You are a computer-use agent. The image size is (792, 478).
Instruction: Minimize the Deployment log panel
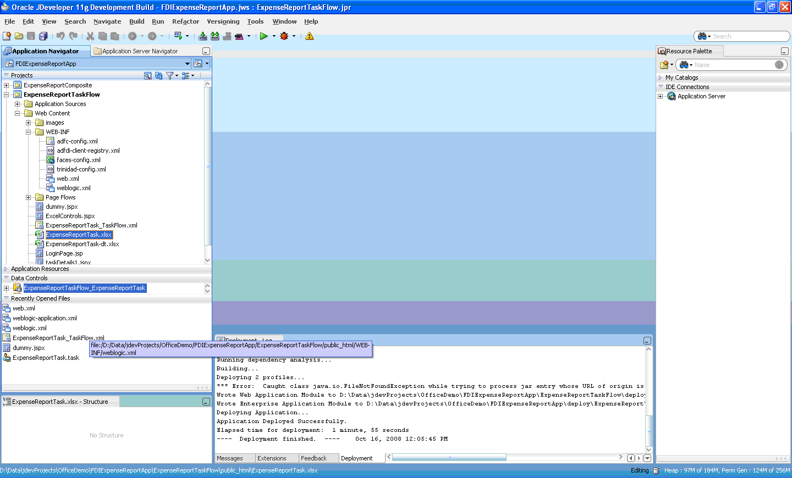647,341
